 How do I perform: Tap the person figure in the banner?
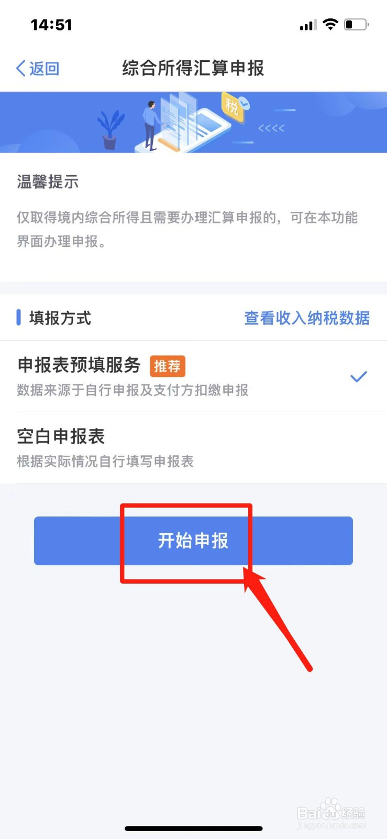click(x=151, y=125)
